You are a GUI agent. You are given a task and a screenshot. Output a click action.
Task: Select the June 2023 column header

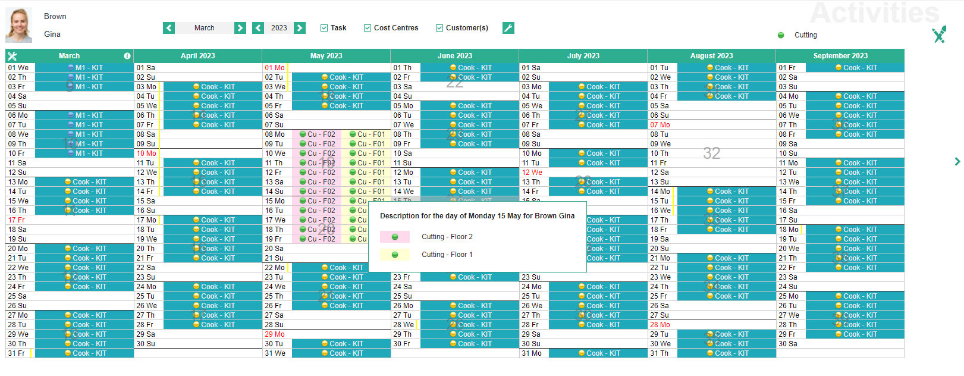click(455, 56)
